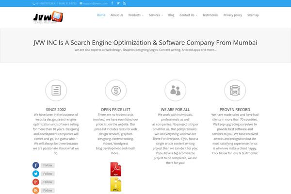Viewport: 291px width, 194px height.
Task: Open the Sitemap page
Action: click(x=253, y=15)
